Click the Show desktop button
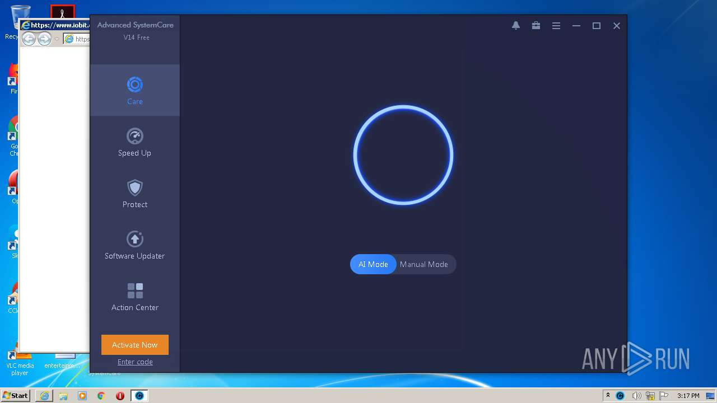Image resolution: width=717 pixels, height=403 pixels. [711, 396]
